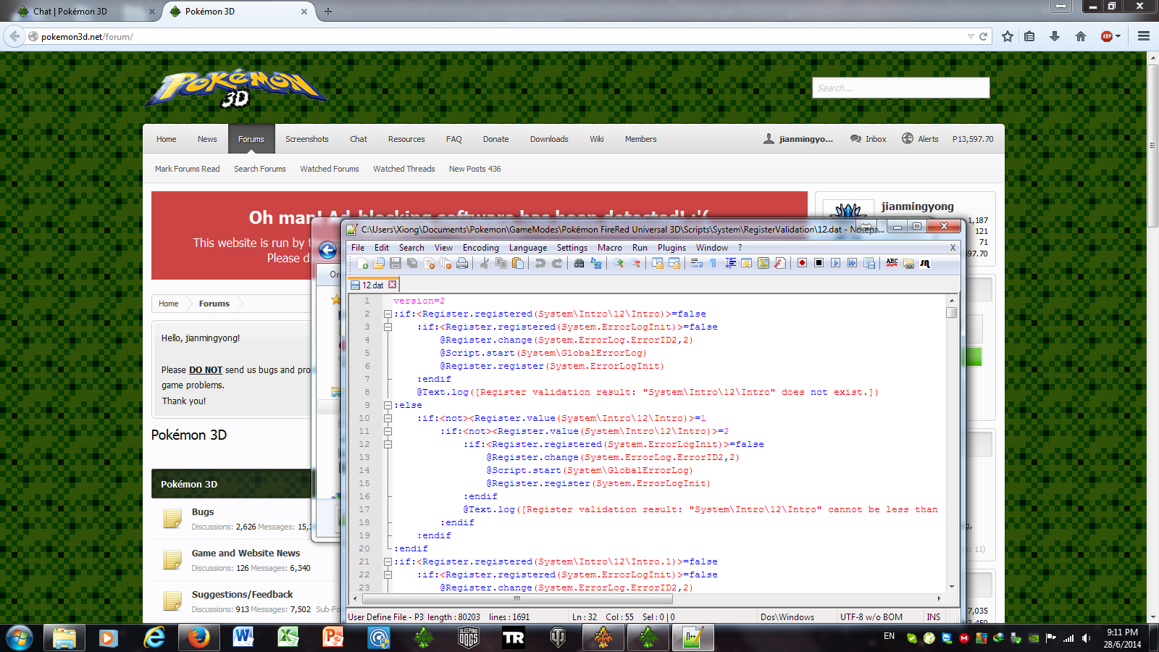1159x652 pixels.
Task: Play back the recorded macro
Action: pos(835,264)
